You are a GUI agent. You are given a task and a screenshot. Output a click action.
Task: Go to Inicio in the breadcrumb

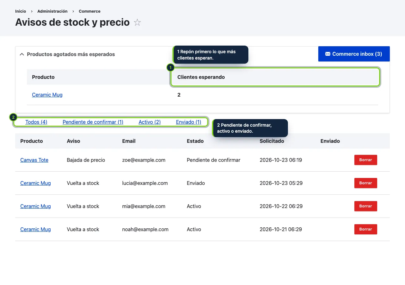21,11
